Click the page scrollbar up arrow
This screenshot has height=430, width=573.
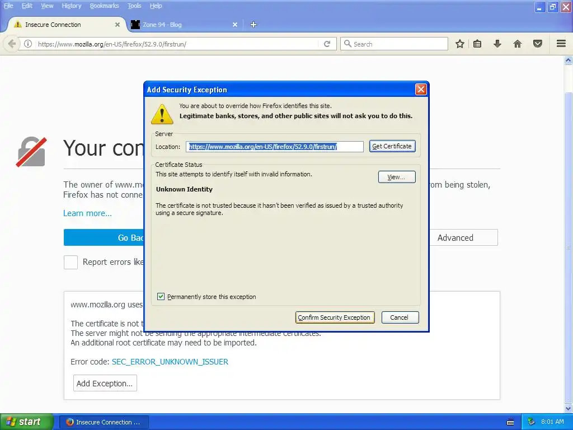pyautogui.click(x=569, y=60)
